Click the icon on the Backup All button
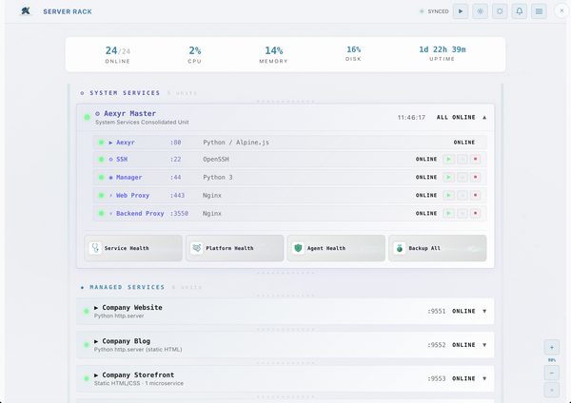The width and height of the screenshot is (571, 403). 400,248
